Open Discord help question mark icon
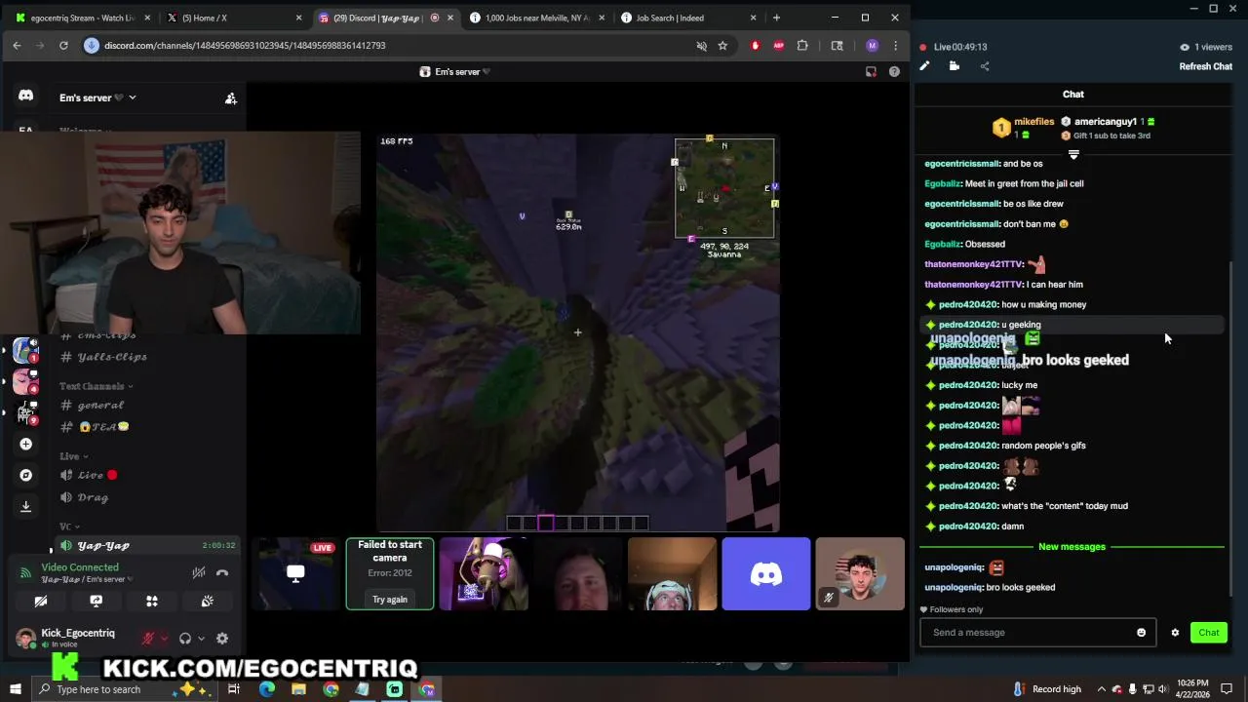 point(894,72)
